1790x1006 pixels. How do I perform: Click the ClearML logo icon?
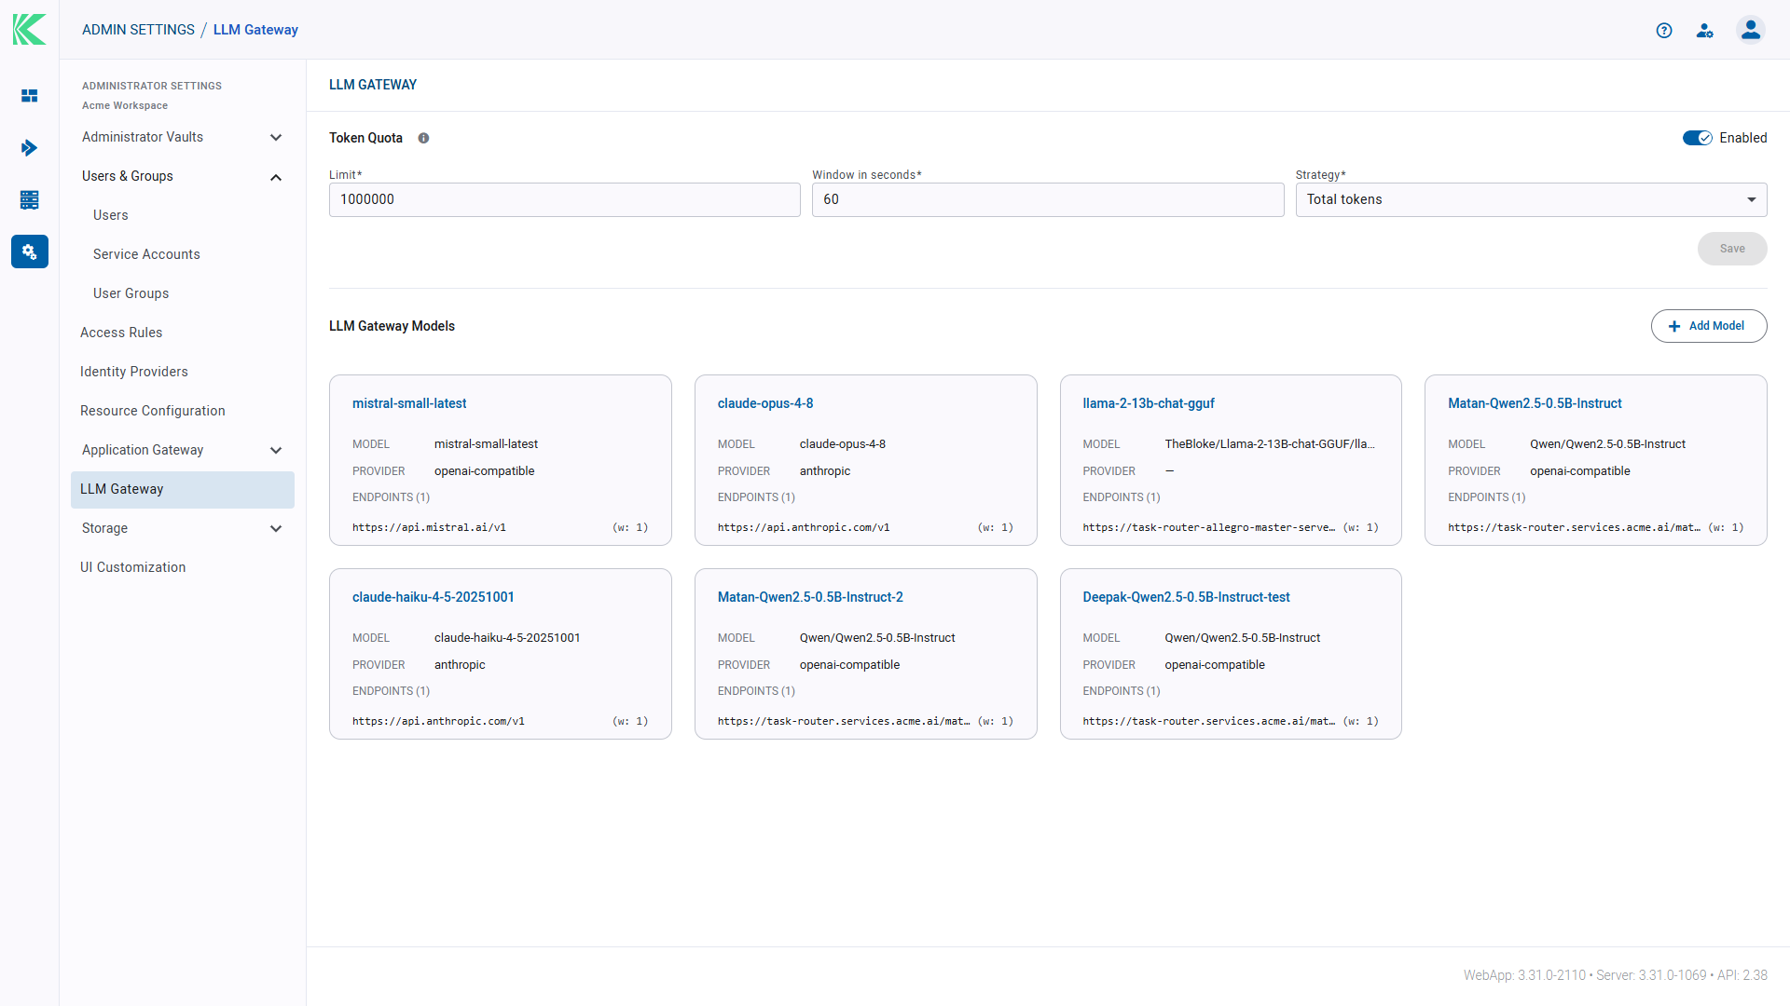click(x=29, y=30)
